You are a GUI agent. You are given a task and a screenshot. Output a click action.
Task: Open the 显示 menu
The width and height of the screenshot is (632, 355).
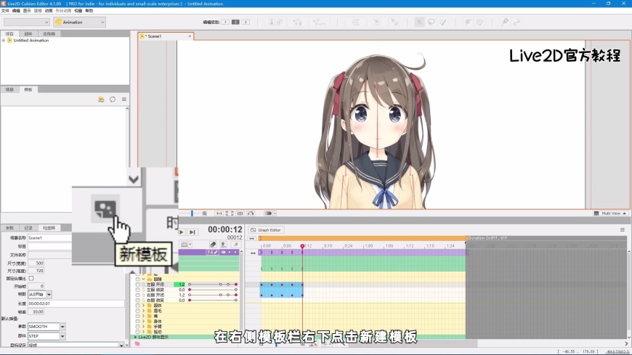[27, 11]
